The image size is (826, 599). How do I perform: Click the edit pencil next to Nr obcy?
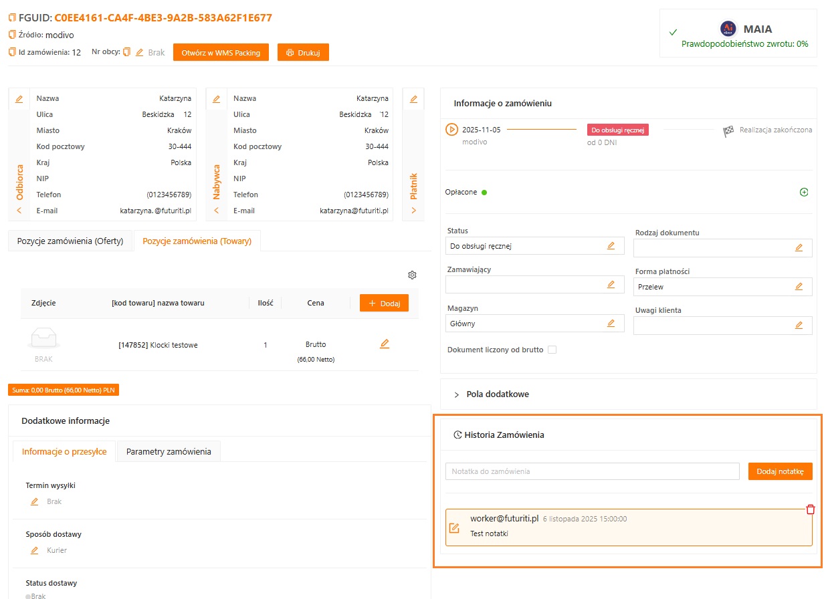pos(139,52)
